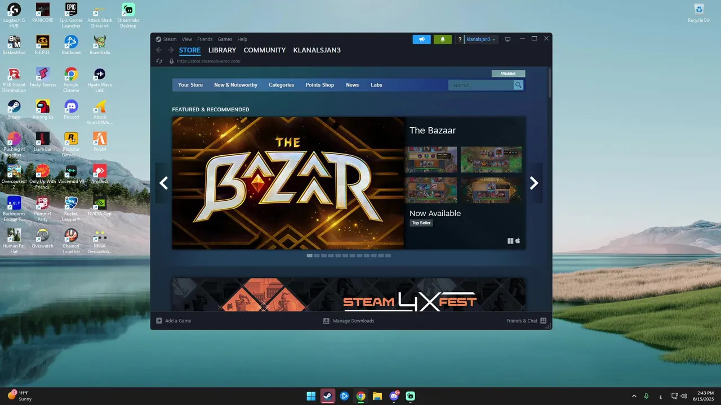This screenshot has height=405, width=721.
Task: Select the BakkesMod desktop icon
Action: pyautogui.click(x=14, y=45)
